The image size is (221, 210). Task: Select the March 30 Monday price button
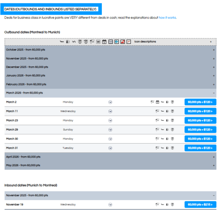coord(200,139)
